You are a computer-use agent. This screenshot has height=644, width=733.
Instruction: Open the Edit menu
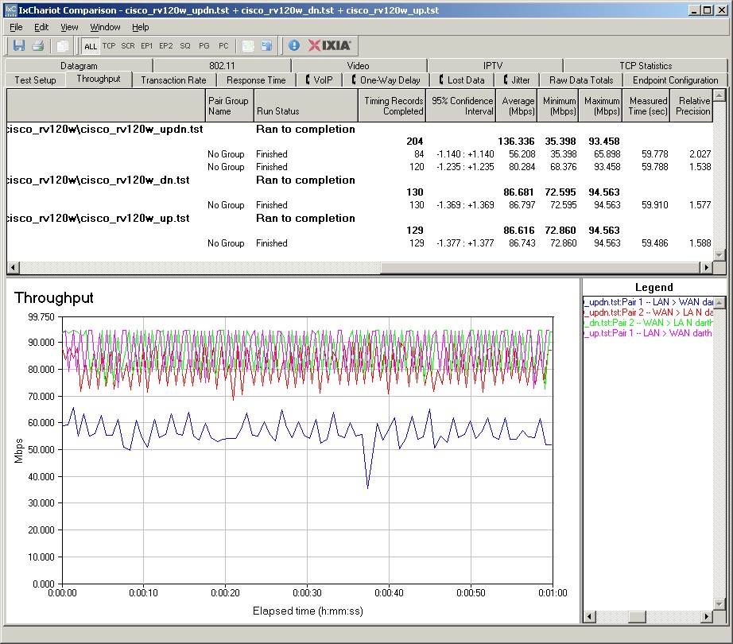(41, 27)
